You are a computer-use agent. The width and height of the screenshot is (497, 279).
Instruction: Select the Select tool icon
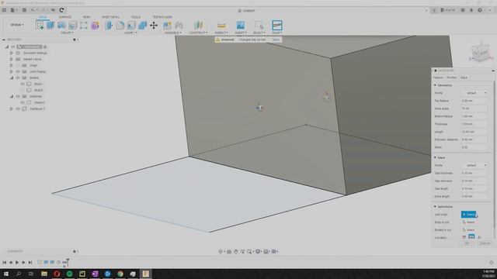point(259,26)
